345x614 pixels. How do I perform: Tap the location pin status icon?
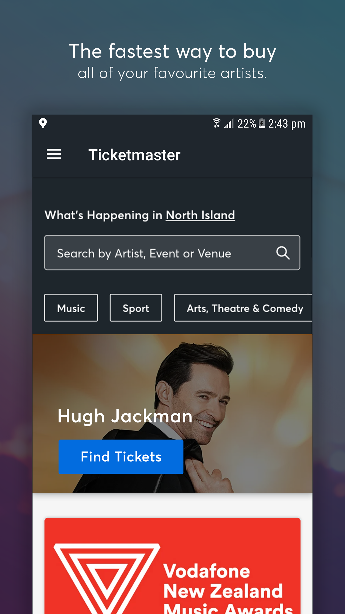(43, 123)
